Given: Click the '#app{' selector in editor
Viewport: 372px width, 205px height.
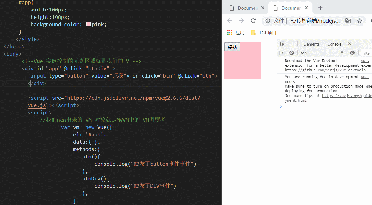Looking at the screenshot, I should [x=26, y=3].
